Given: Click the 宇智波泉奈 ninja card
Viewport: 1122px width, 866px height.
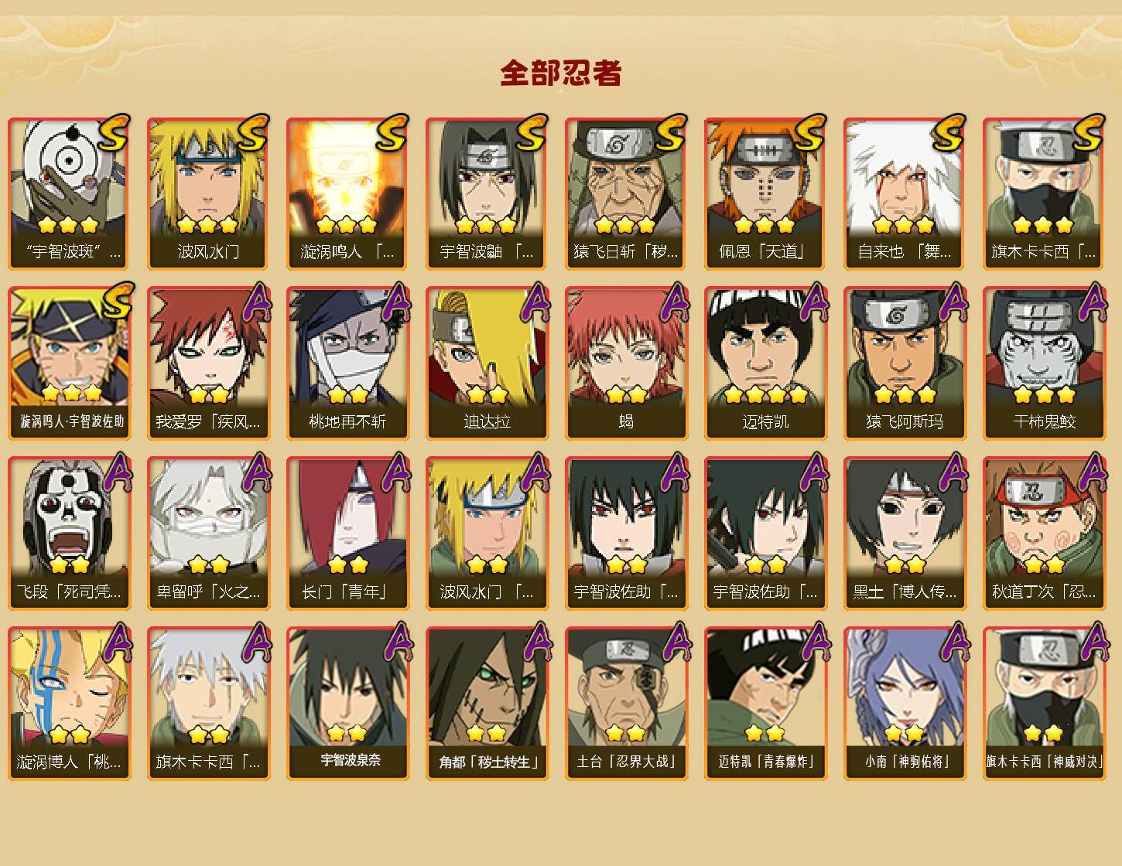Looking at the screenshot, I should coord(347,704).
